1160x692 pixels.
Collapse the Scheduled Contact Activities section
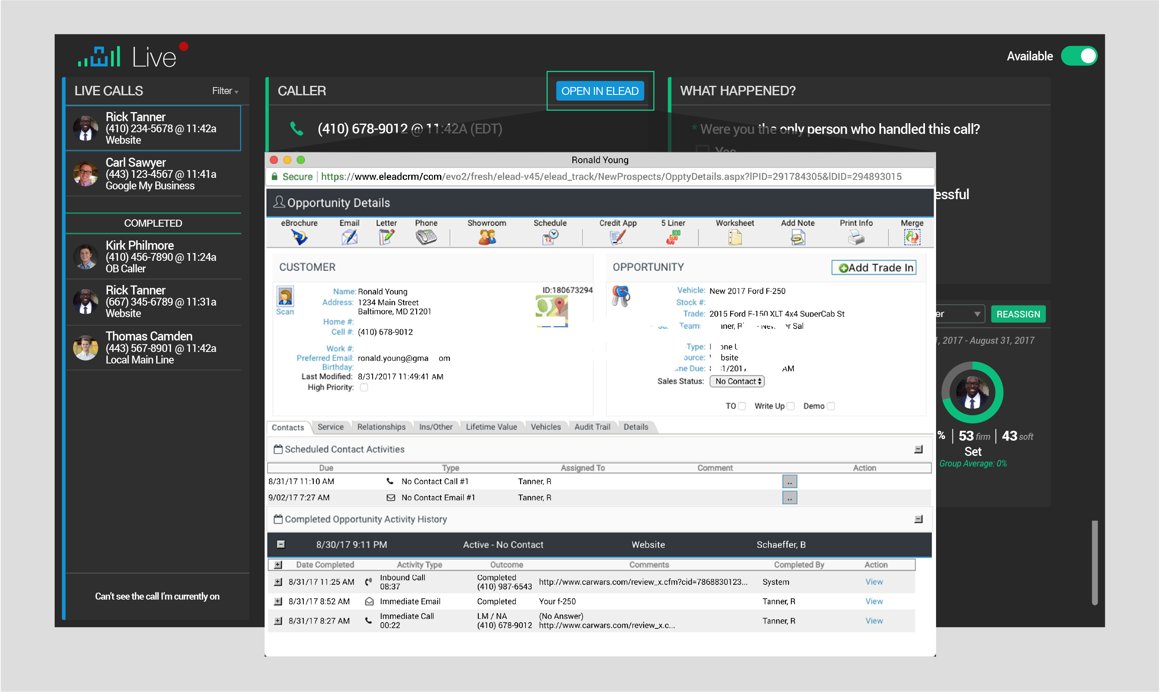click(918, 450)
